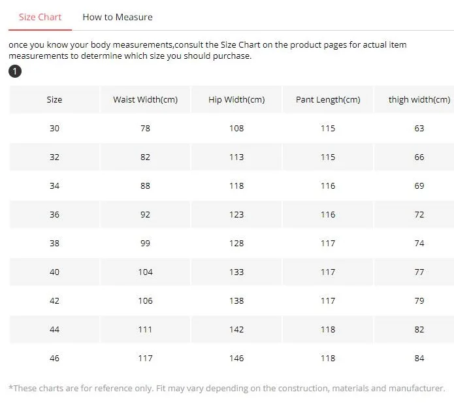Click the numbered 1 circle badge

[x=15, y=71]
